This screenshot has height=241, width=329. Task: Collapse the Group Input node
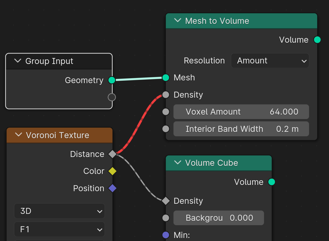(x=18, y=61)
